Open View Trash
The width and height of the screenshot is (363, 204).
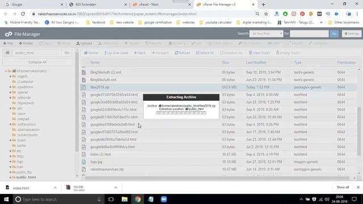click(x=259, y=53)
